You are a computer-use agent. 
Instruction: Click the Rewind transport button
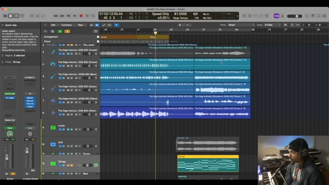coord(56,16)
